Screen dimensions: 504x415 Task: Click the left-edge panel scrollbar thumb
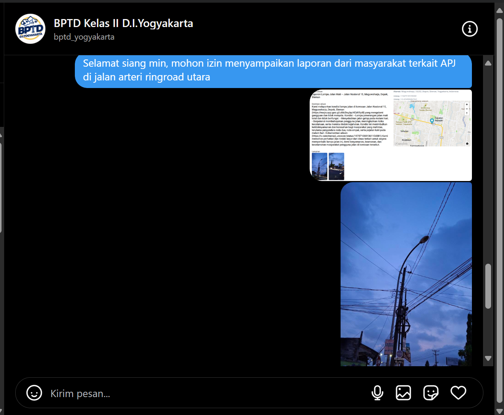1,187
